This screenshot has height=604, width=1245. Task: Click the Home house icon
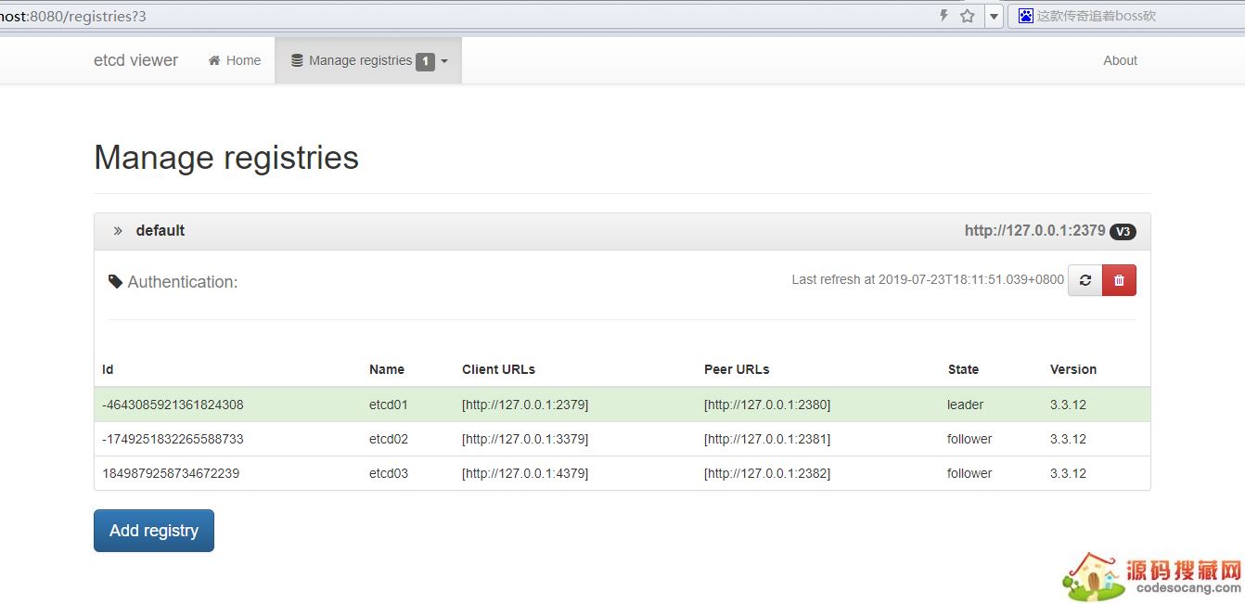pyautogui.click(x=214, y=60)
